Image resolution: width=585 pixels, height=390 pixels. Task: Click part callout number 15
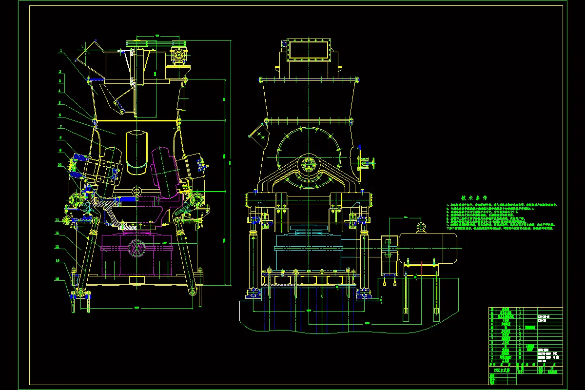57,278
